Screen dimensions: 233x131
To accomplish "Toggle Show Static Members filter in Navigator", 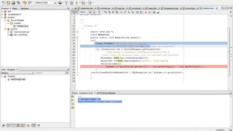I will (x=13, y=125).
